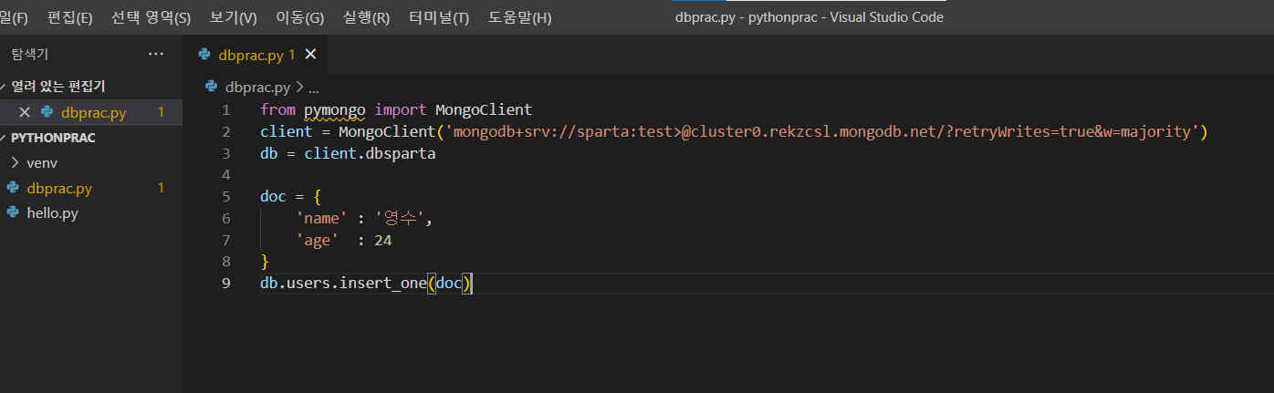Click the pymongo import with warning squiggle
Screen dimensions: 1274x393
(x=335, y=110)
